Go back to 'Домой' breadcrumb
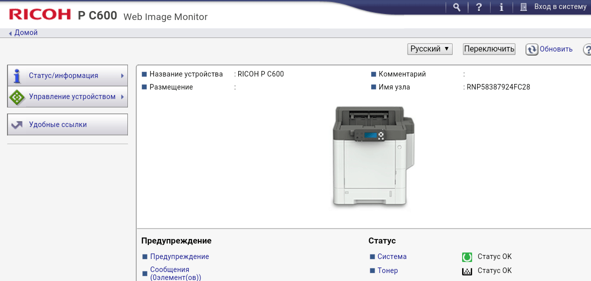The height and width of the screenshot is (281, 591). tap(26, 33)
